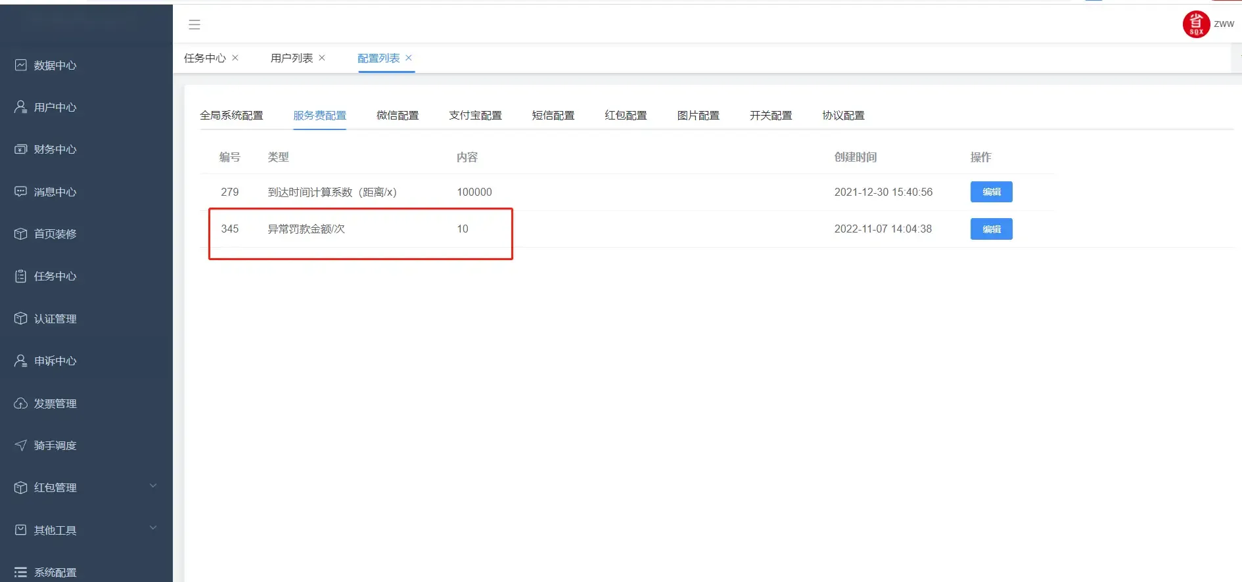Click the user avatar logo

point(1196,24)
